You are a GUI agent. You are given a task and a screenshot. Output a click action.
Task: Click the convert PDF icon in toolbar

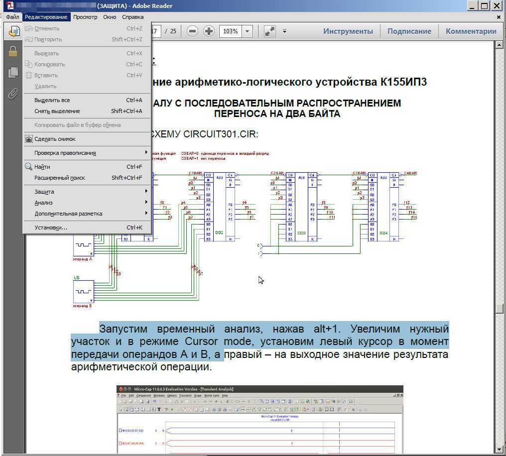click(14, 31)
